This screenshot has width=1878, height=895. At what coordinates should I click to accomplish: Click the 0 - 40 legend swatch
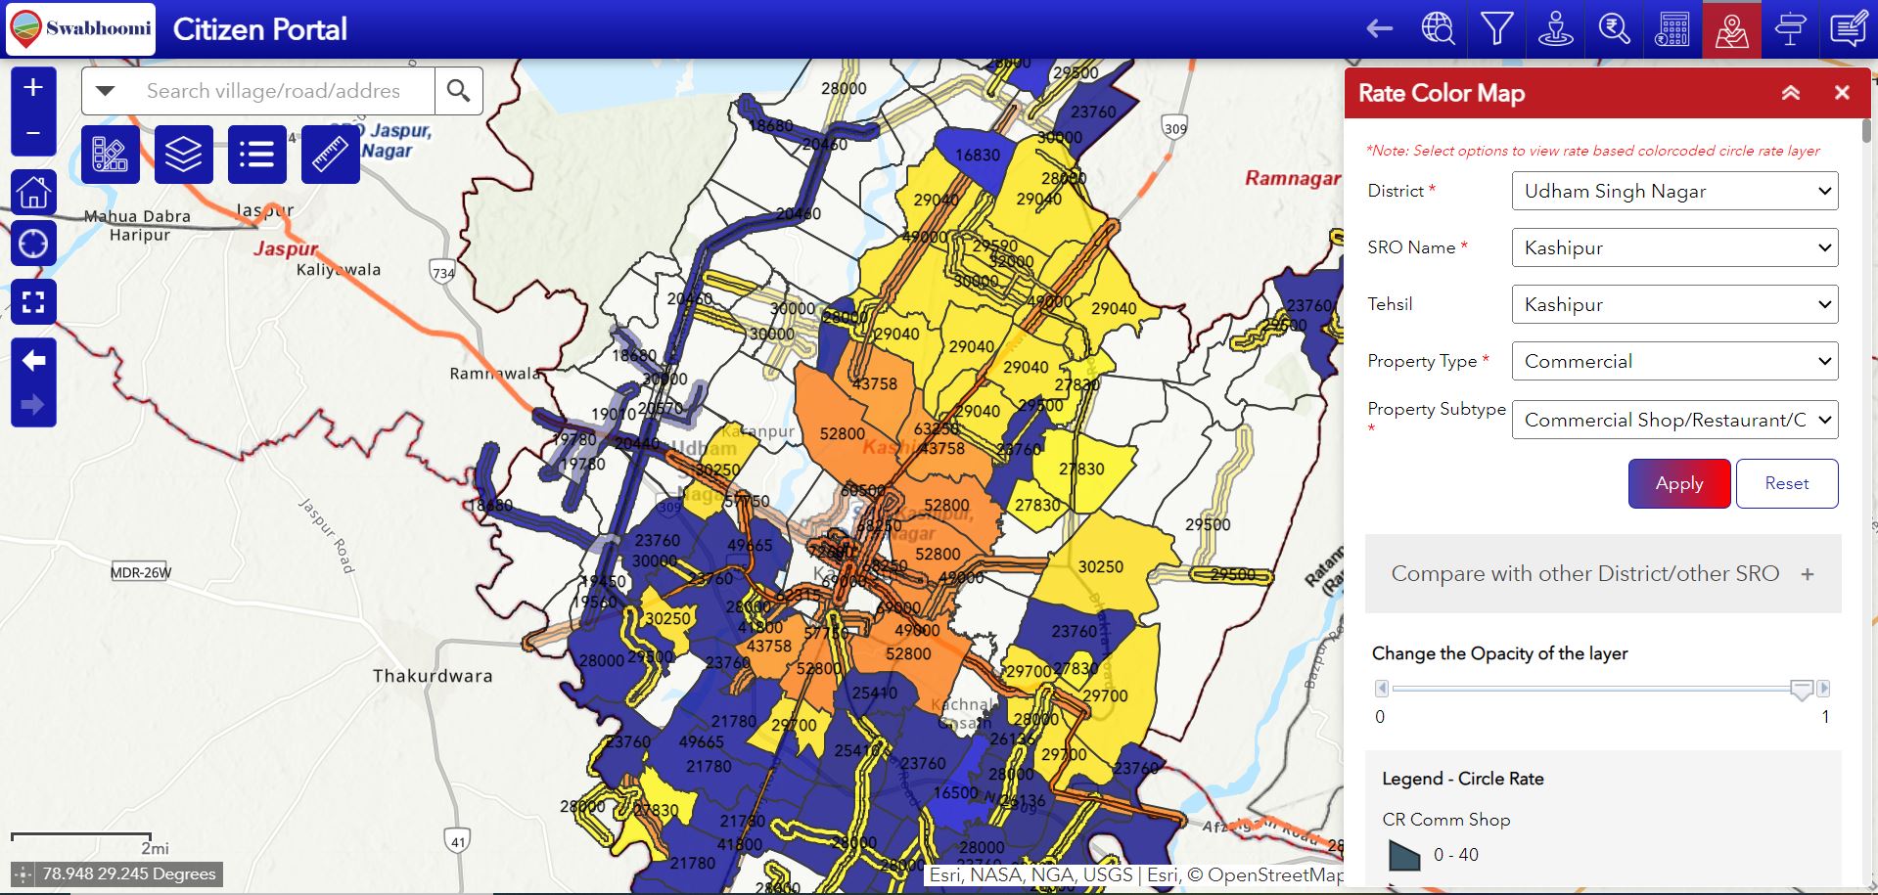tap(1404, 856)
